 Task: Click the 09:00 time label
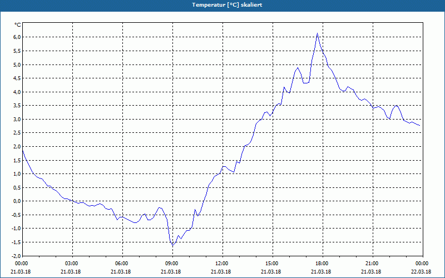[172, 264]
